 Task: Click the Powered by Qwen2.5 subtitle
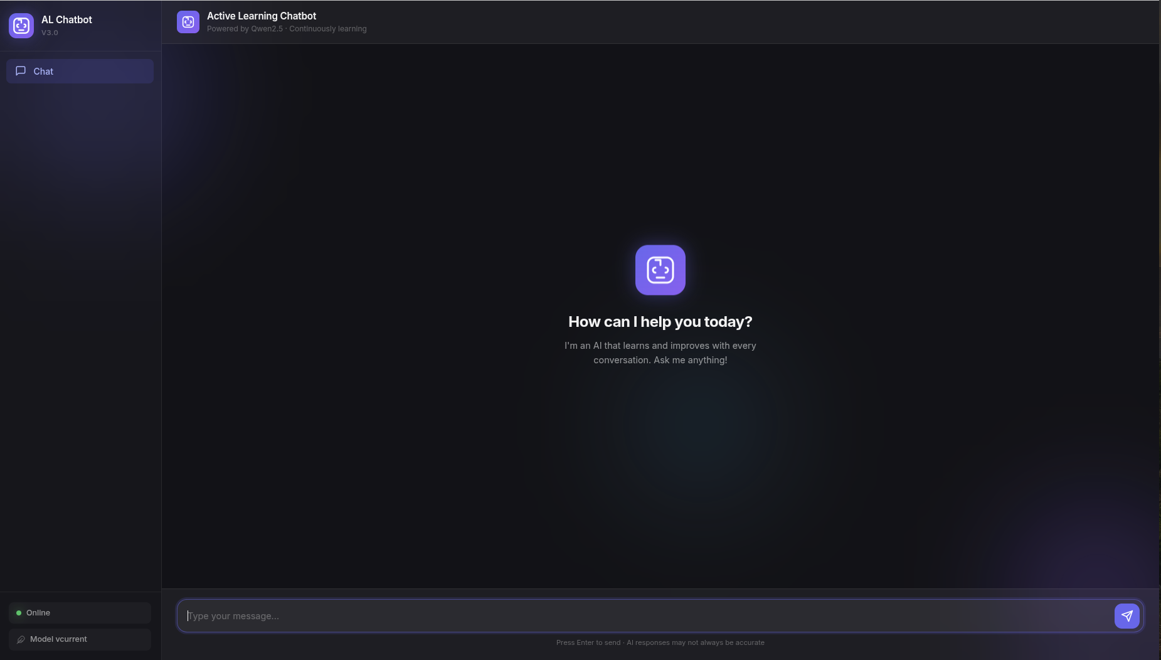click(x=287, y=29)
